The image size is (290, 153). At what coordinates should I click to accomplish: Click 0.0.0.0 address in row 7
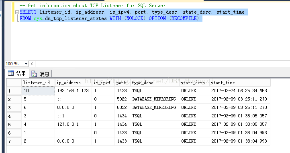click(74, 141)
